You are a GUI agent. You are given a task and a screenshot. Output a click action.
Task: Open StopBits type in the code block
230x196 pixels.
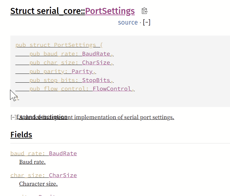tap(96, 81)
